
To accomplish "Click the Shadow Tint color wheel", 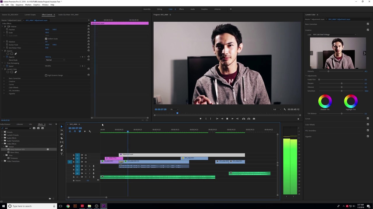I will [325, 101].
